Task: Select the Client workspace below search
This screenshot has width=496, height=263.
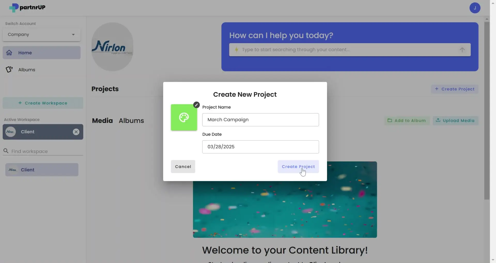Action: tap(41, 170)
